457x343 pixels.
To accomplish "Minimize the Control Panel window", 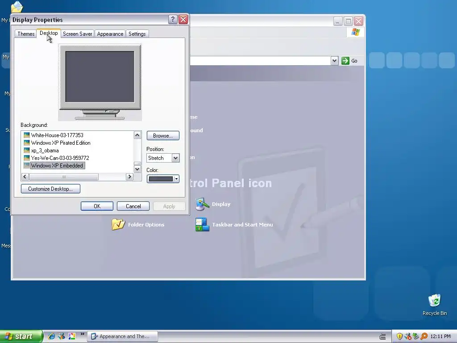I will [338, 21].
